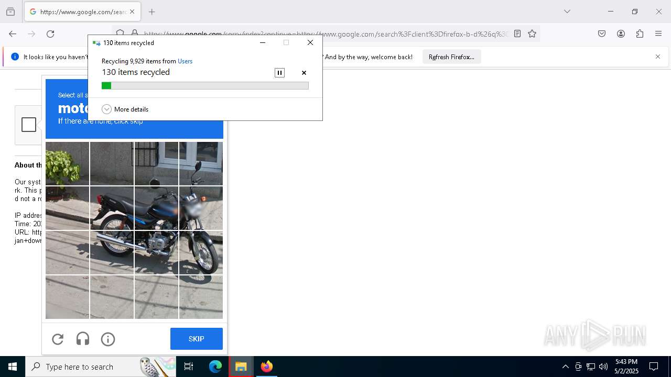Click the info icon in notification bar

coord(15,57)
